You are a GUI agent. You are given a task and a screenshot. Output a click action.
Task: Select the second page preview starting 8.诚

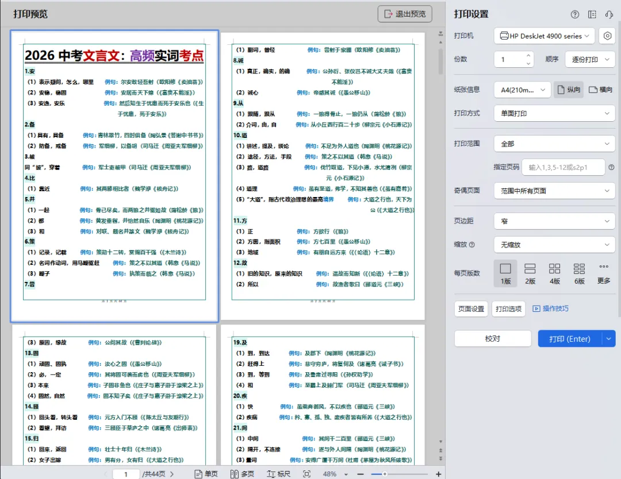coord(323,176)
